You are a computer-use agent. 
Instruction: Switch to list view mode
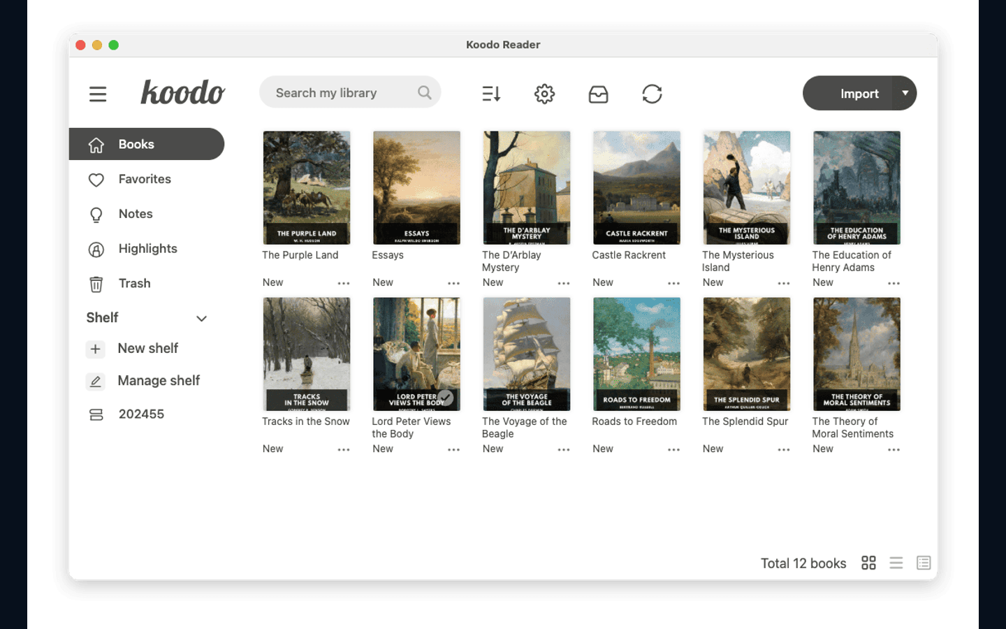click(x=896, y=563)
